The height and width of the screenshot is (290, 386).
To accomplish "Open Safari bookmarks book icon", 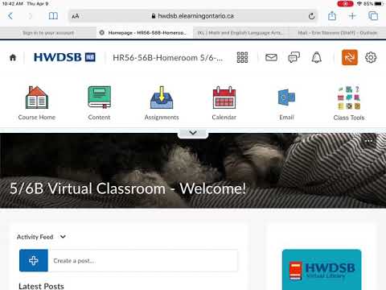I will (53, 16).
